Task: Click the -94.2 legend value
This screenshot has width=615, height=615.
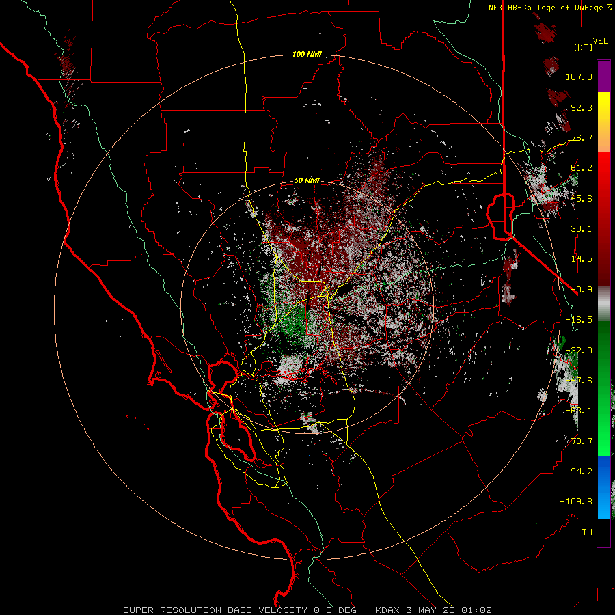Action: [579, 471]
